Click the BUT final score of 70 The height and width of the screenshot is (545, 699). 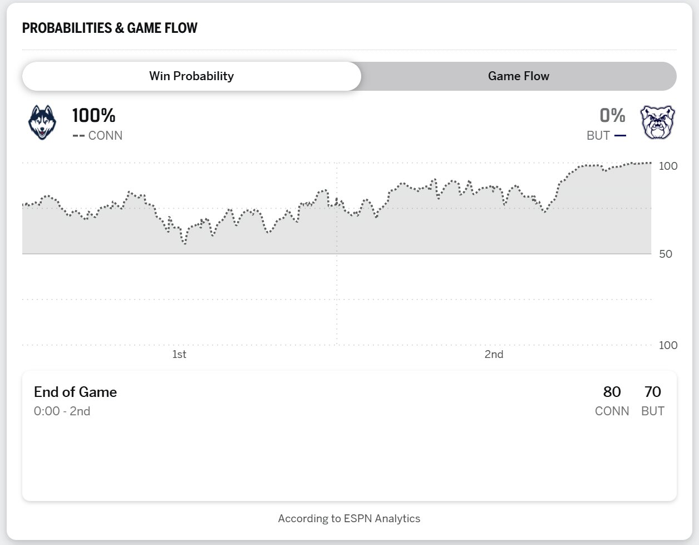pos(652,392)
